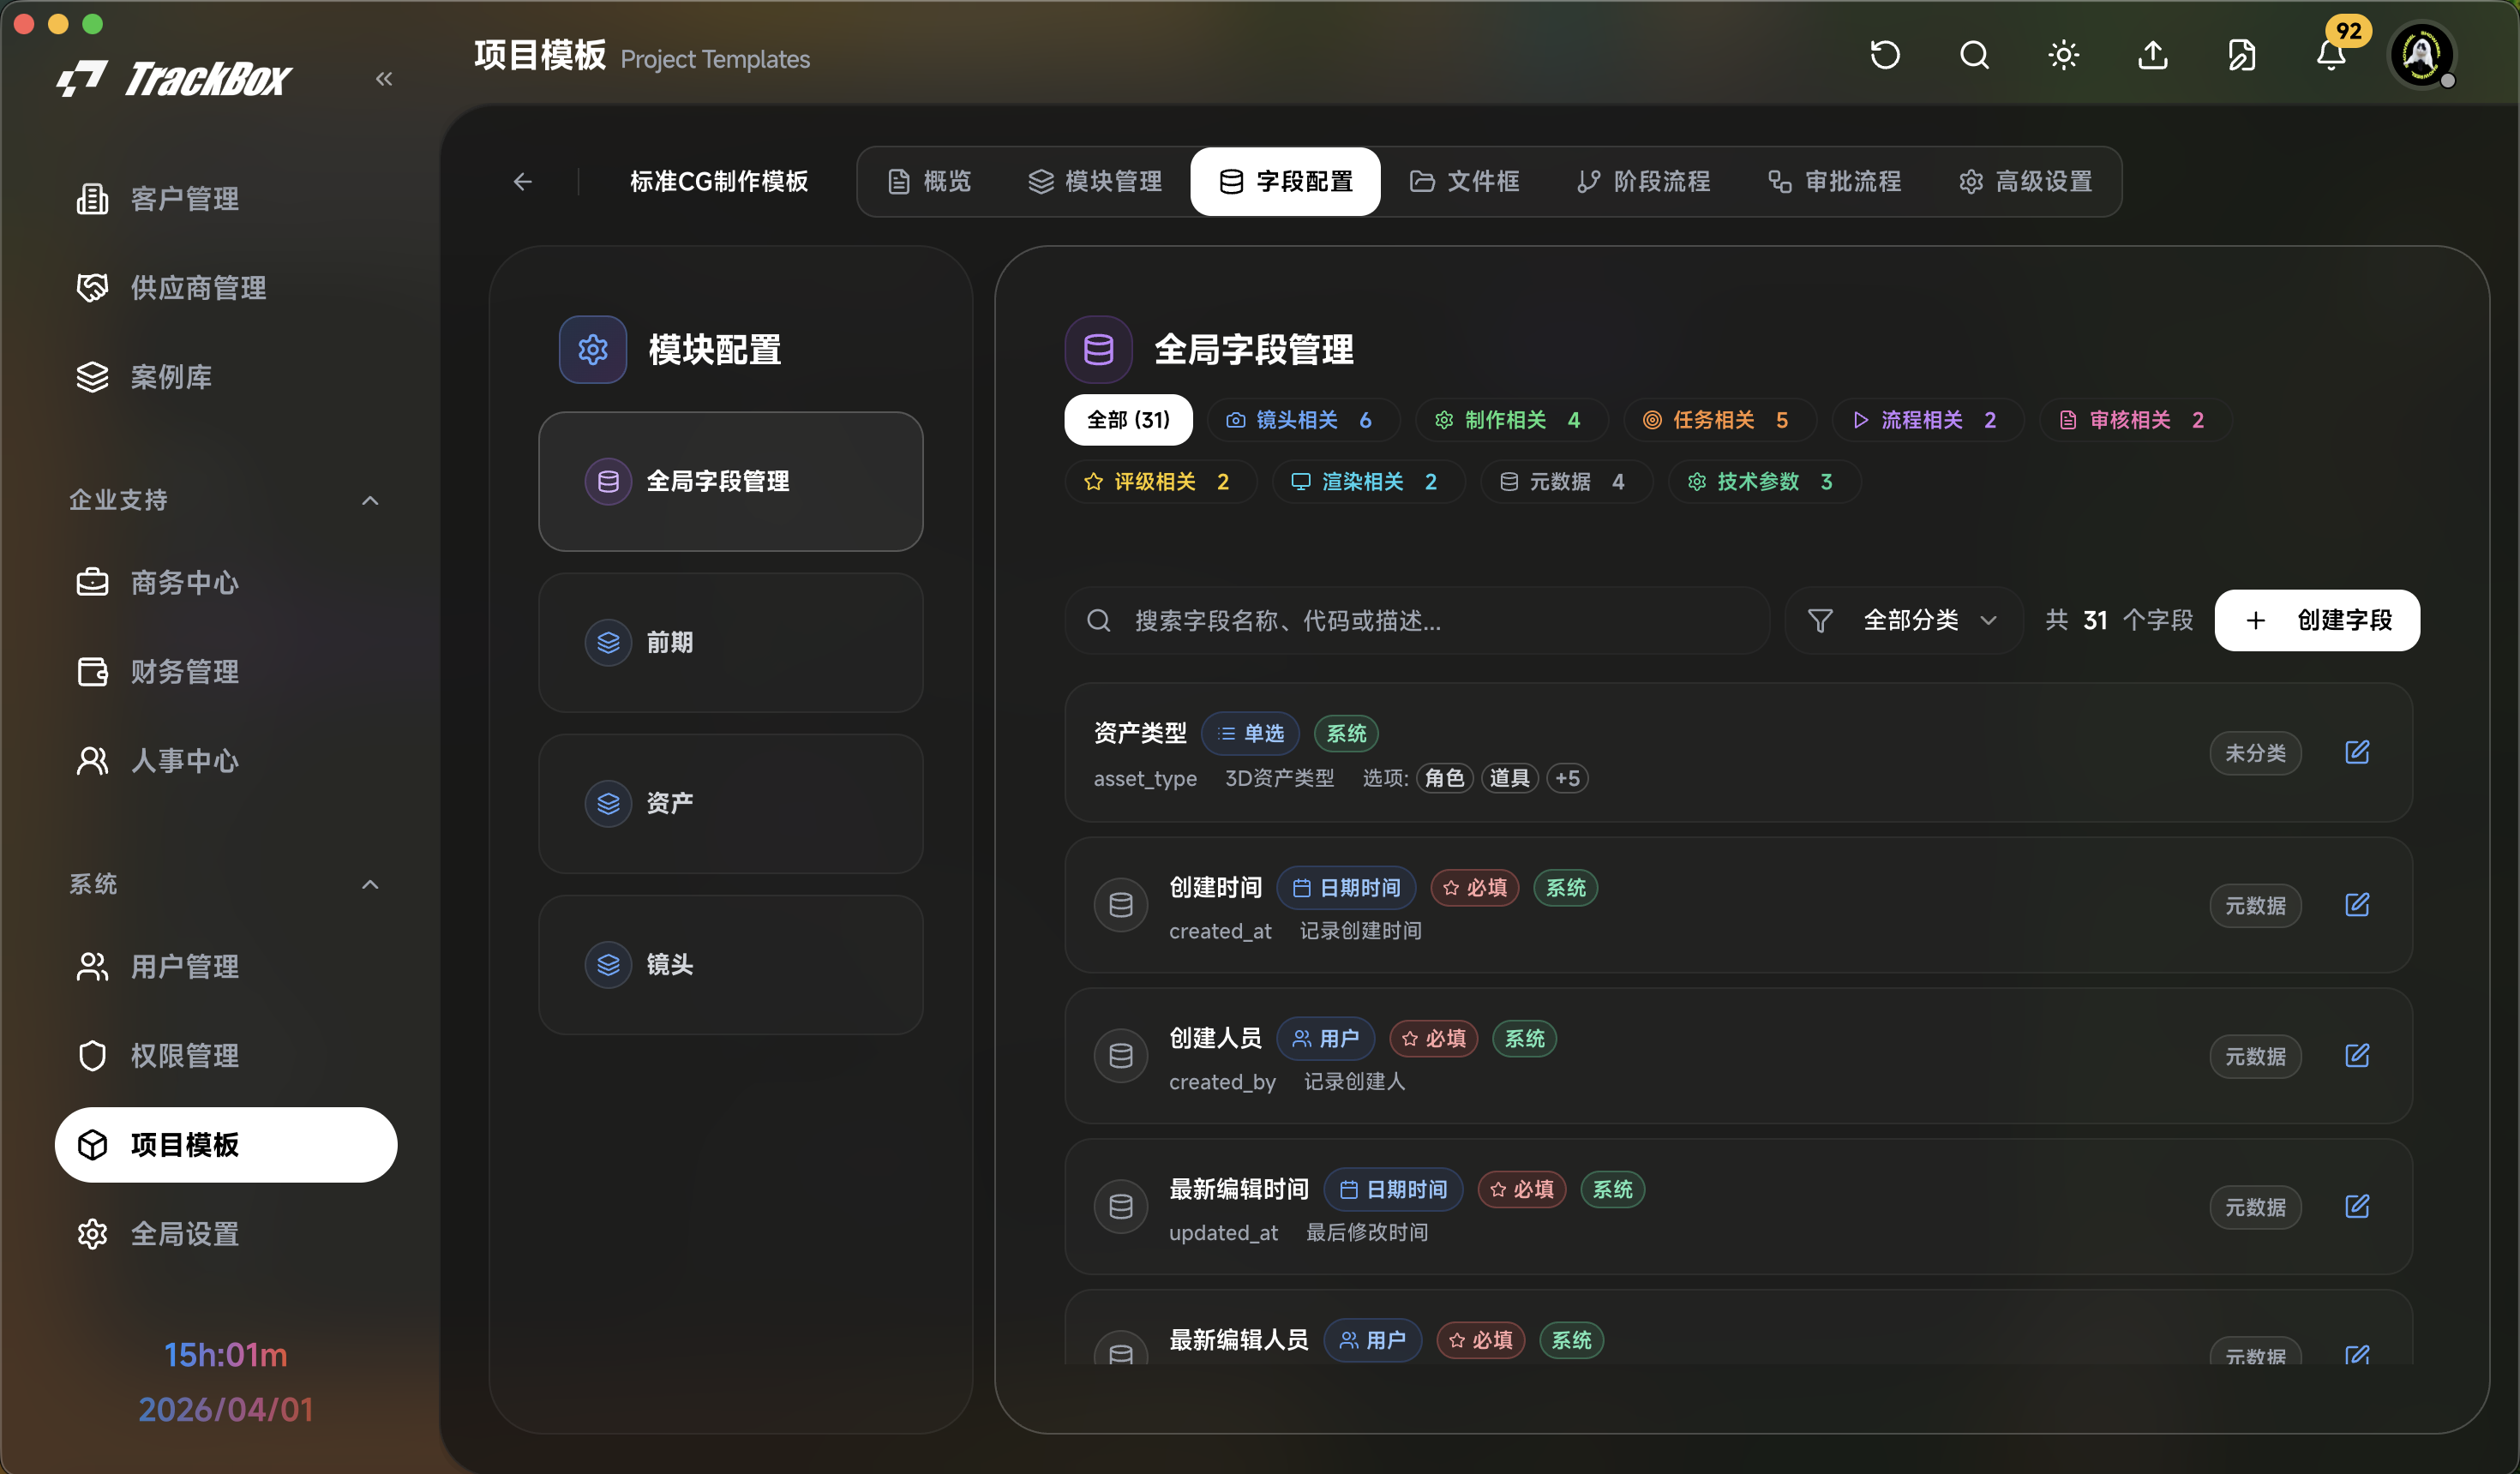2520x1474 pixels.
Task: Click the 未分类 tag on 资产类型
Action: [x=2255, y=753]
